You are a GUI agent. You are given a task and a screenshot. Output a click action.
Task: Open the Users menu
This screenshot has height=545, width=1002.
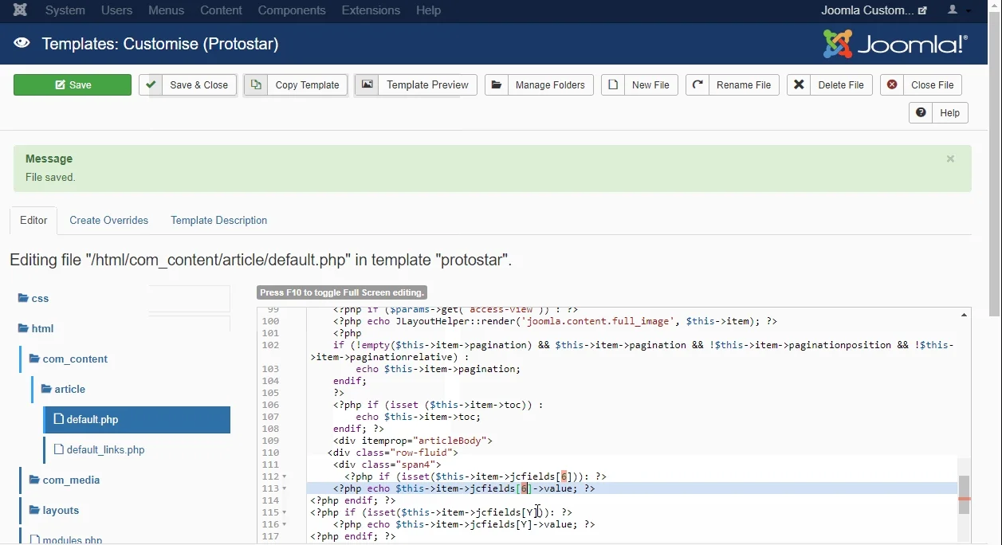[117, 10]
